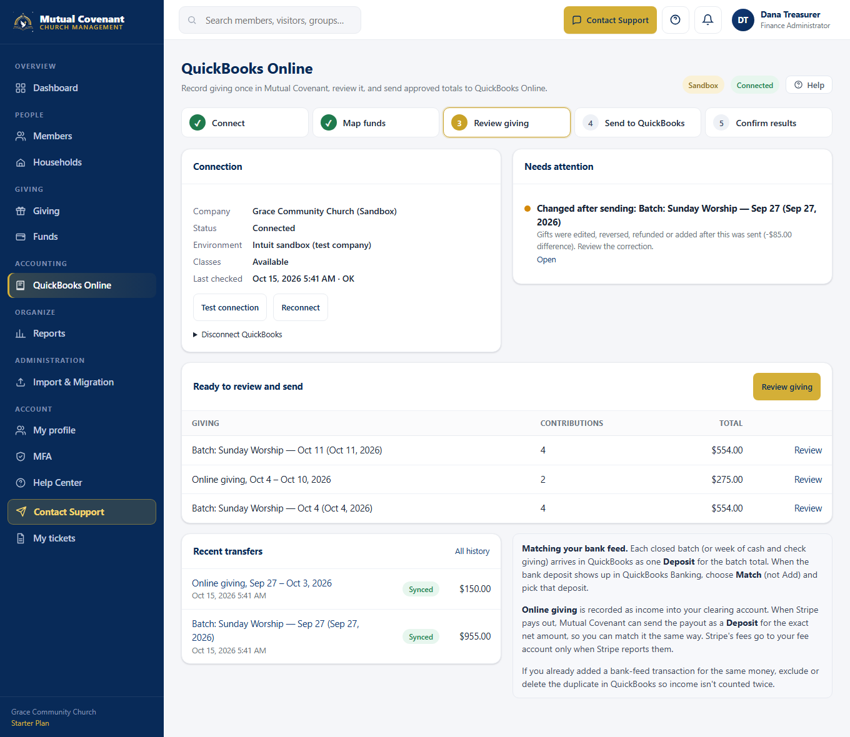Select the Connect step tab

coord(245,122)
